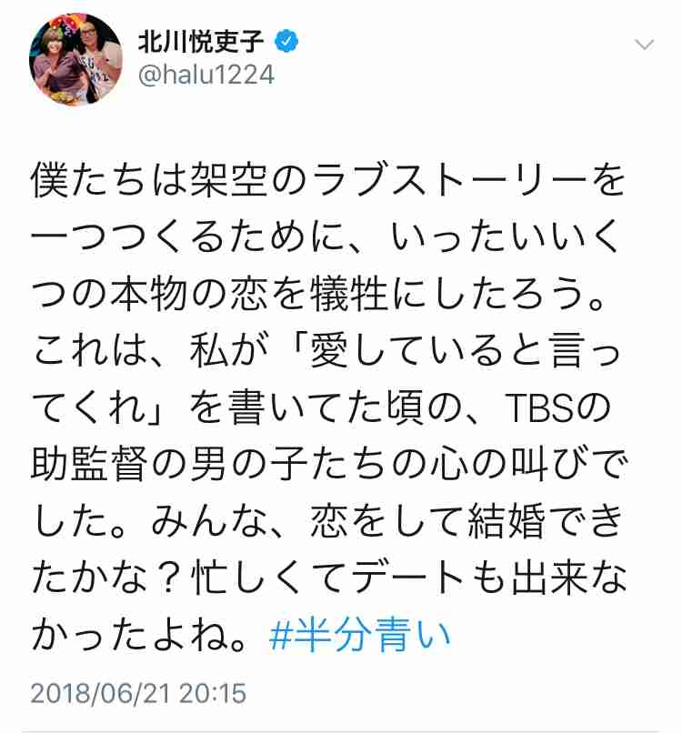This screenshot has height=734, width=682.
Task: Click the text かったよね。 before the hashtag
Action: point(139,635)
